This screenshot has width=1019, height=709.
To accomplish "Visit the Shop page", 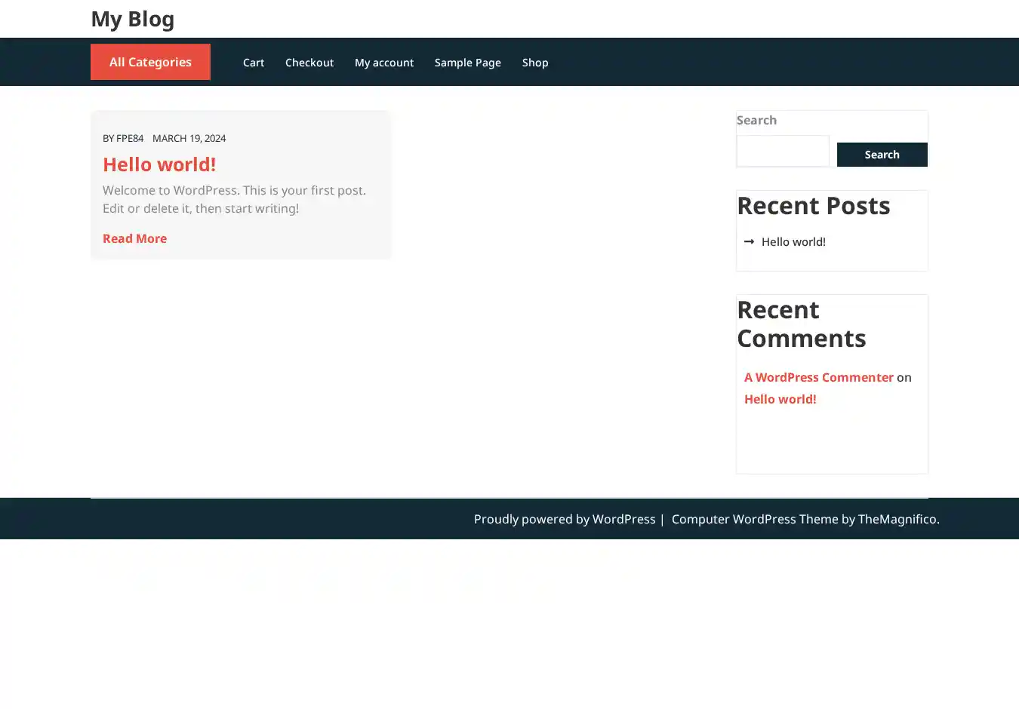I will coord(534,63).
